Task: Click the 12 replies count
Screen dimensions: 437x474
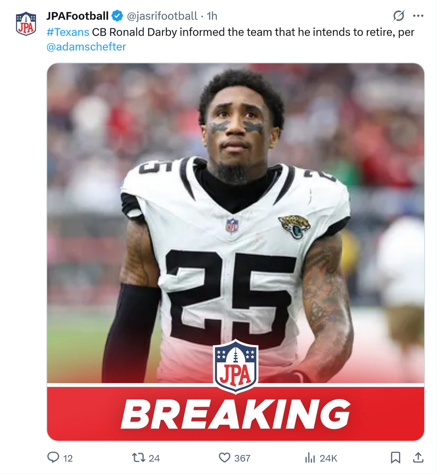Action: 68,458
